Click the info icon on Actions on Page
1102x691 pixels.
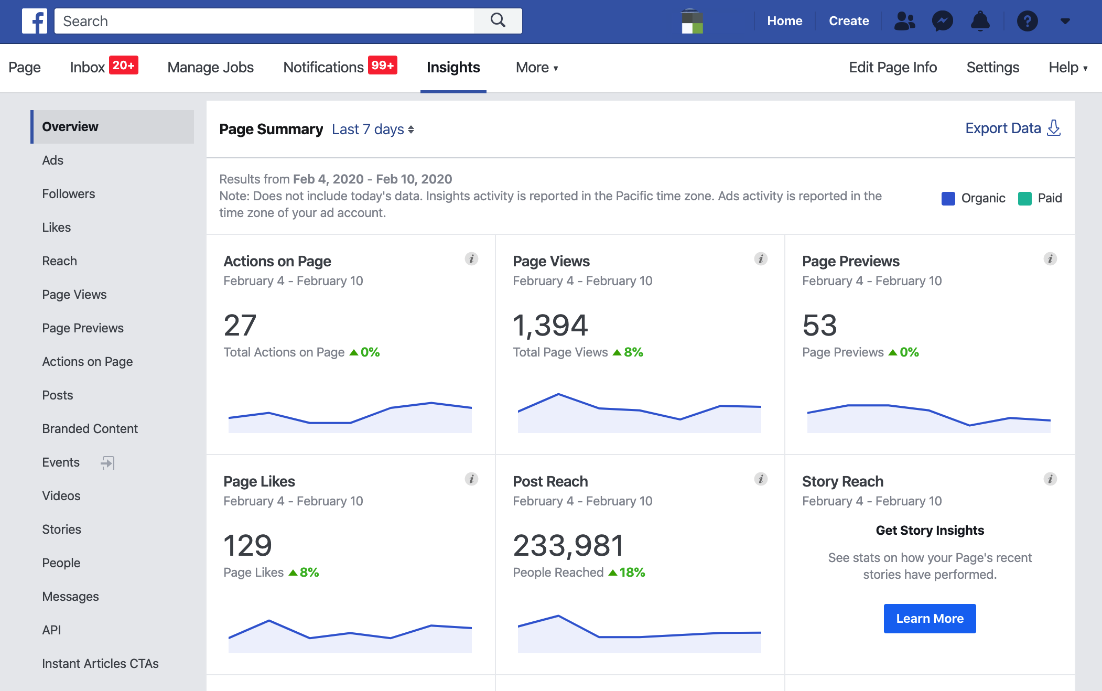(x=471, y=258)
